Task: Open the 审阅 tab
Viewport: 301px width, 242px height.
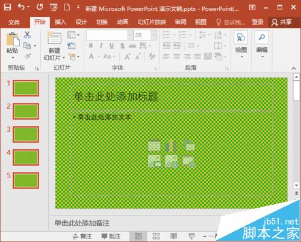Action: 181,22
